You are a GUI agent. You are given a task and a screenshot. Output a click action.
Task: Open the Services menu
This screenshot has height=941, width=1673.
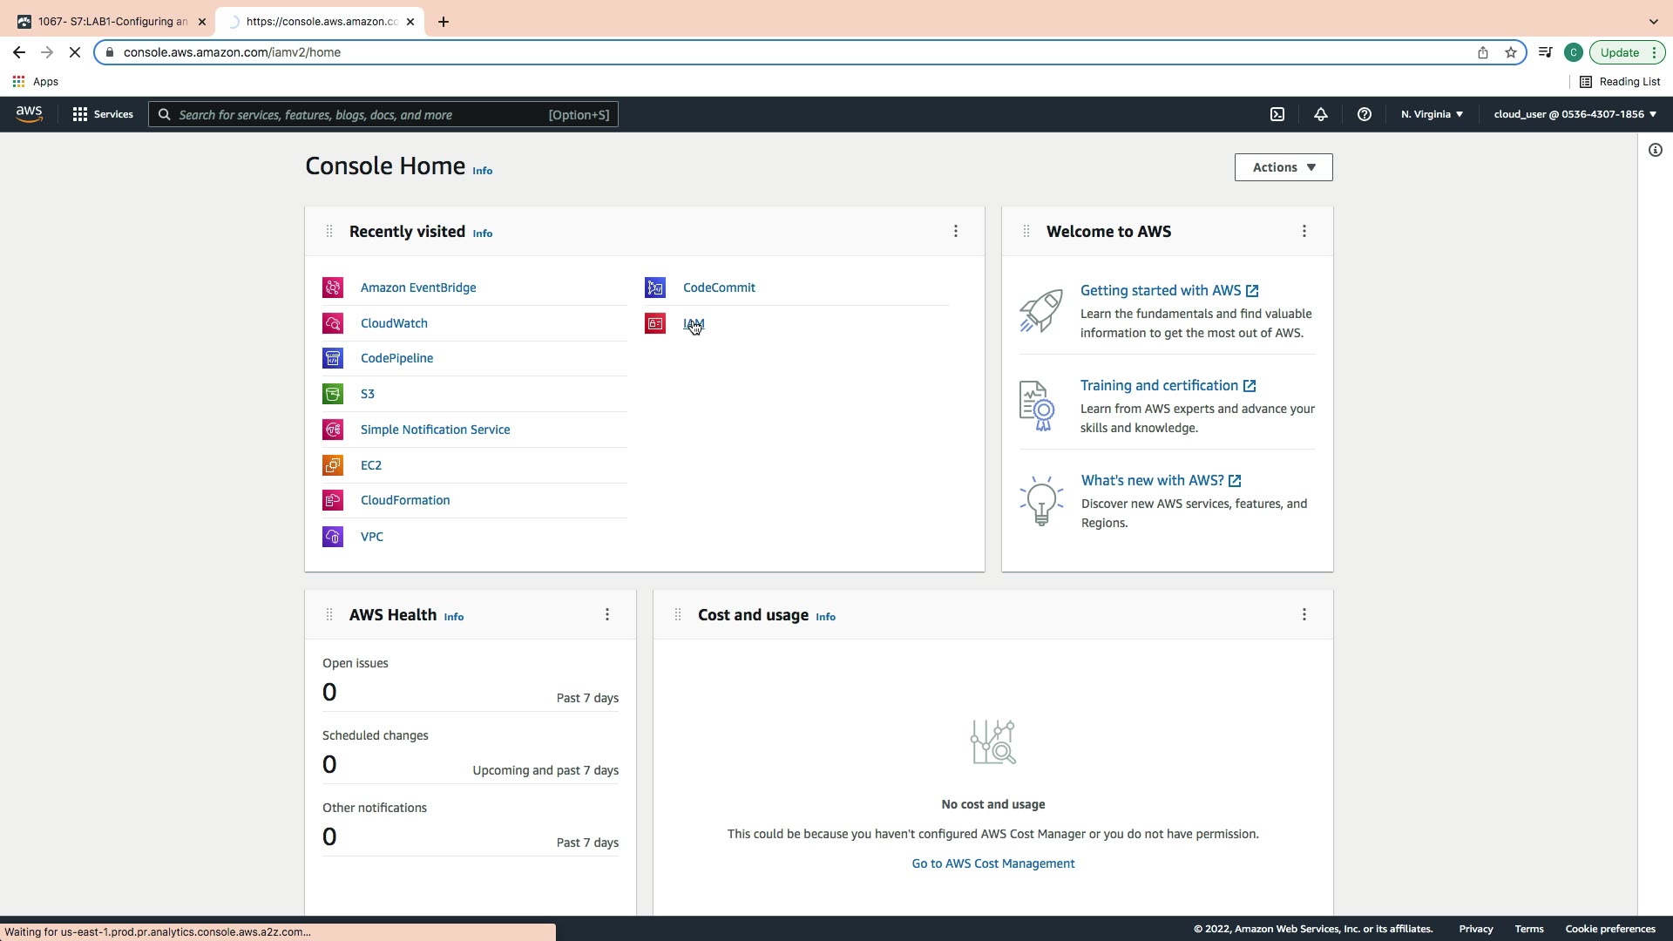click(103, 114)
